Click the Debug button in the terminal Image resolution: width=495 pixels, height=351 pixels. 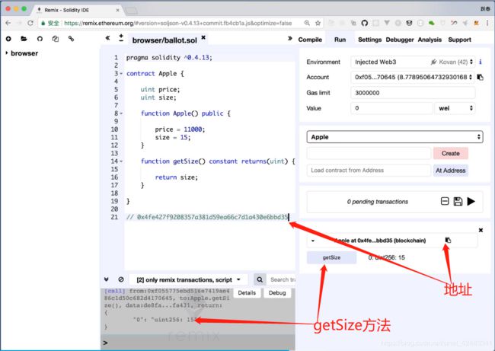click(x=277, y=293)
